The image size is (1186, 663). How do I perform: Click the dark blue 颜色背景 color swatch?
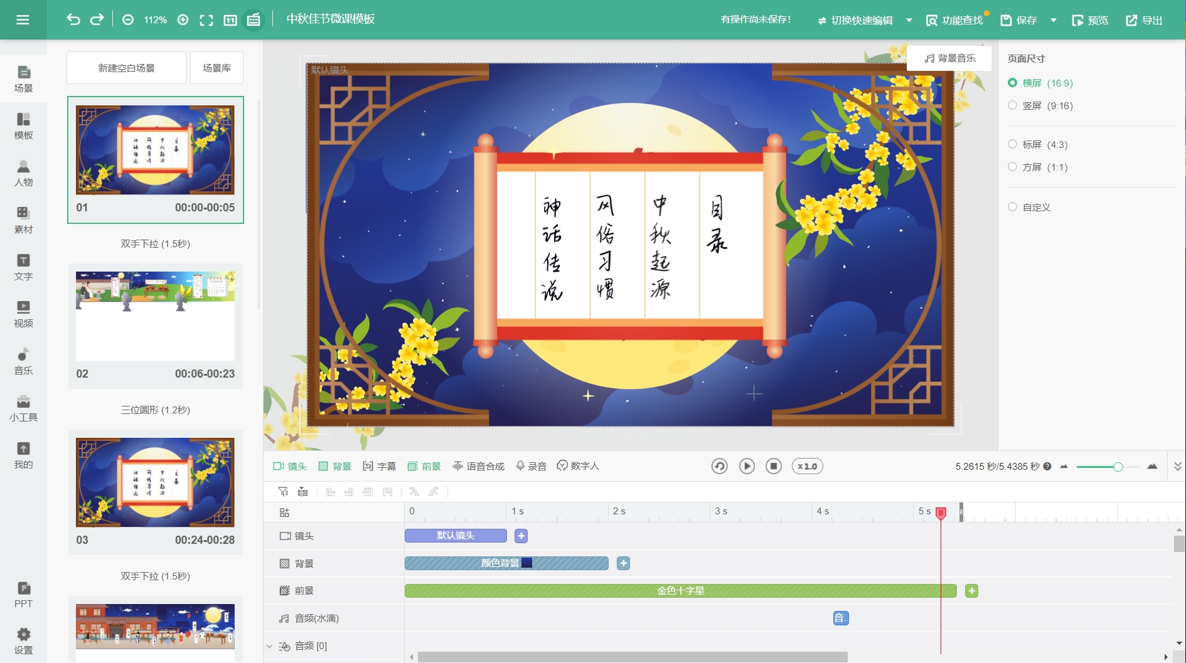(x=527, y=563)
